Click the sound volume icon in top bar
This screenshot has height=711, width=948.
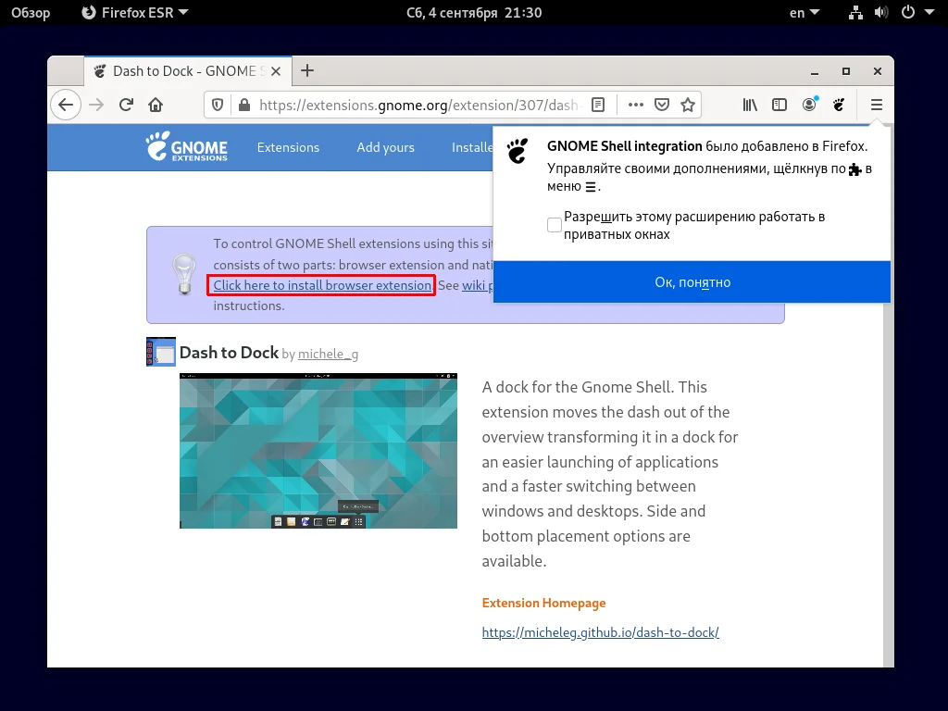click(x=880, y=12)
